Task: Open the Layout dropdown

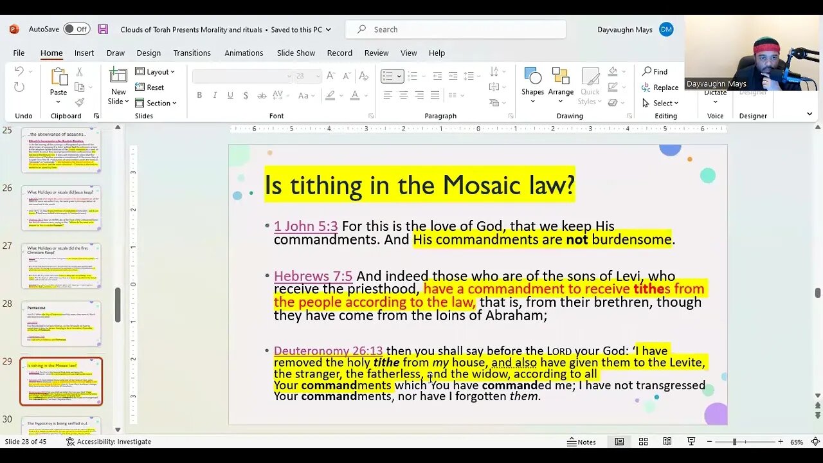Action: pos(155,72)
